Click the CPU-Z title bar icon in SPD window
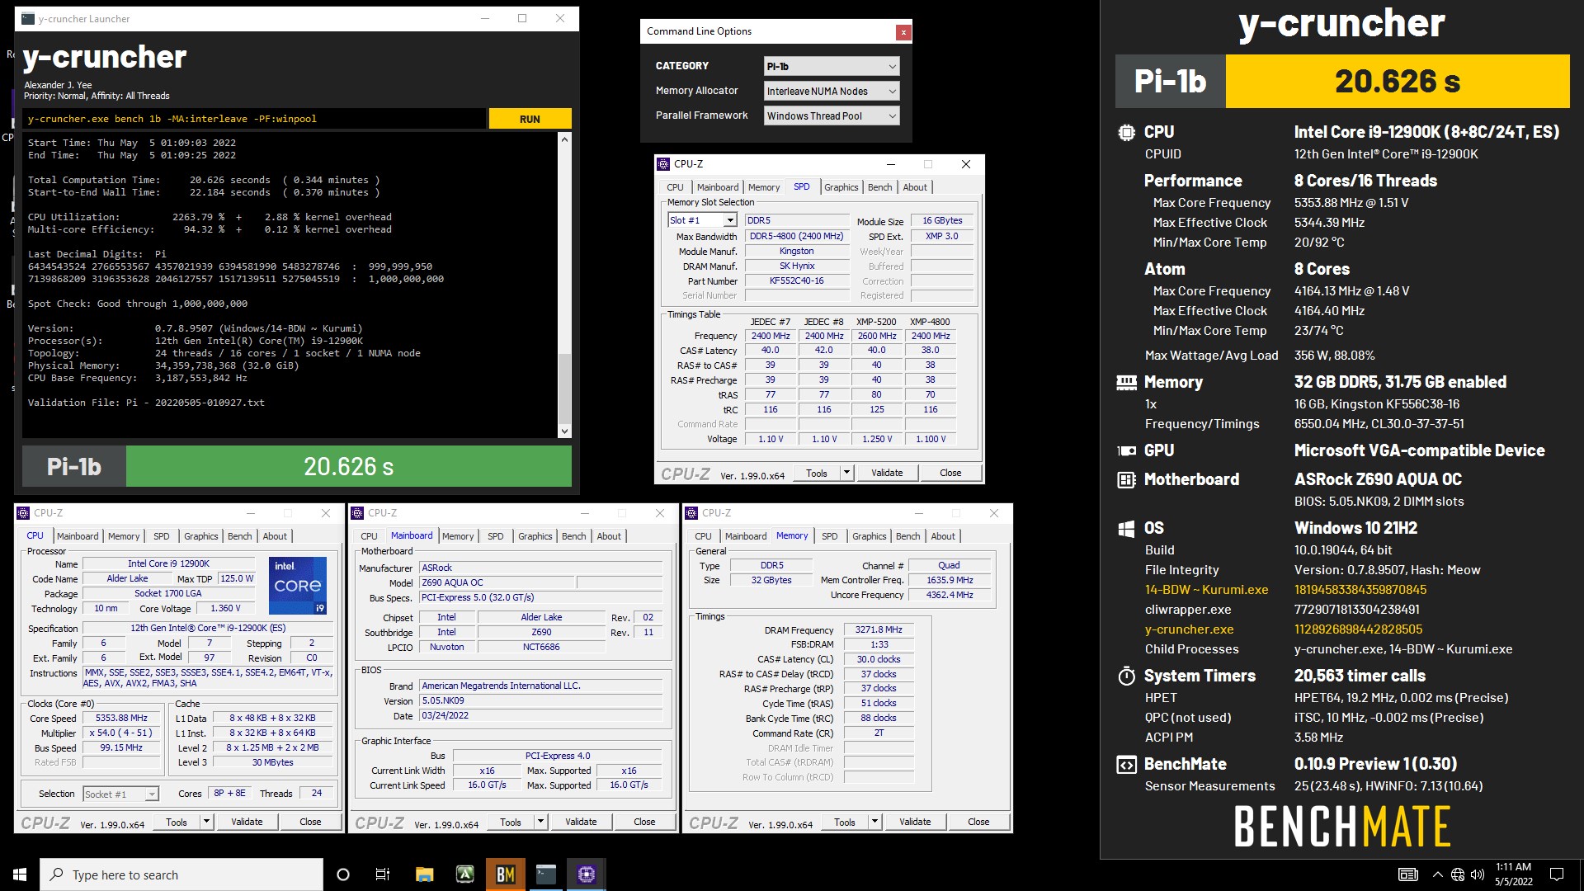Screen dimensions: 1584x891 coord(663,164)
